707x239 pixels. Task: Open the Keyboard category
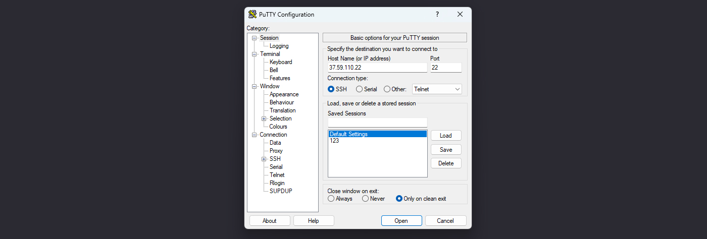pos(281,62)
